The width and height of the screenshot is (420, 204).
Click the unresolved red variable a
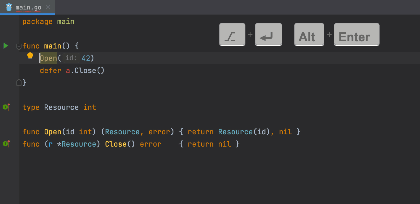[x=68, y=71]
